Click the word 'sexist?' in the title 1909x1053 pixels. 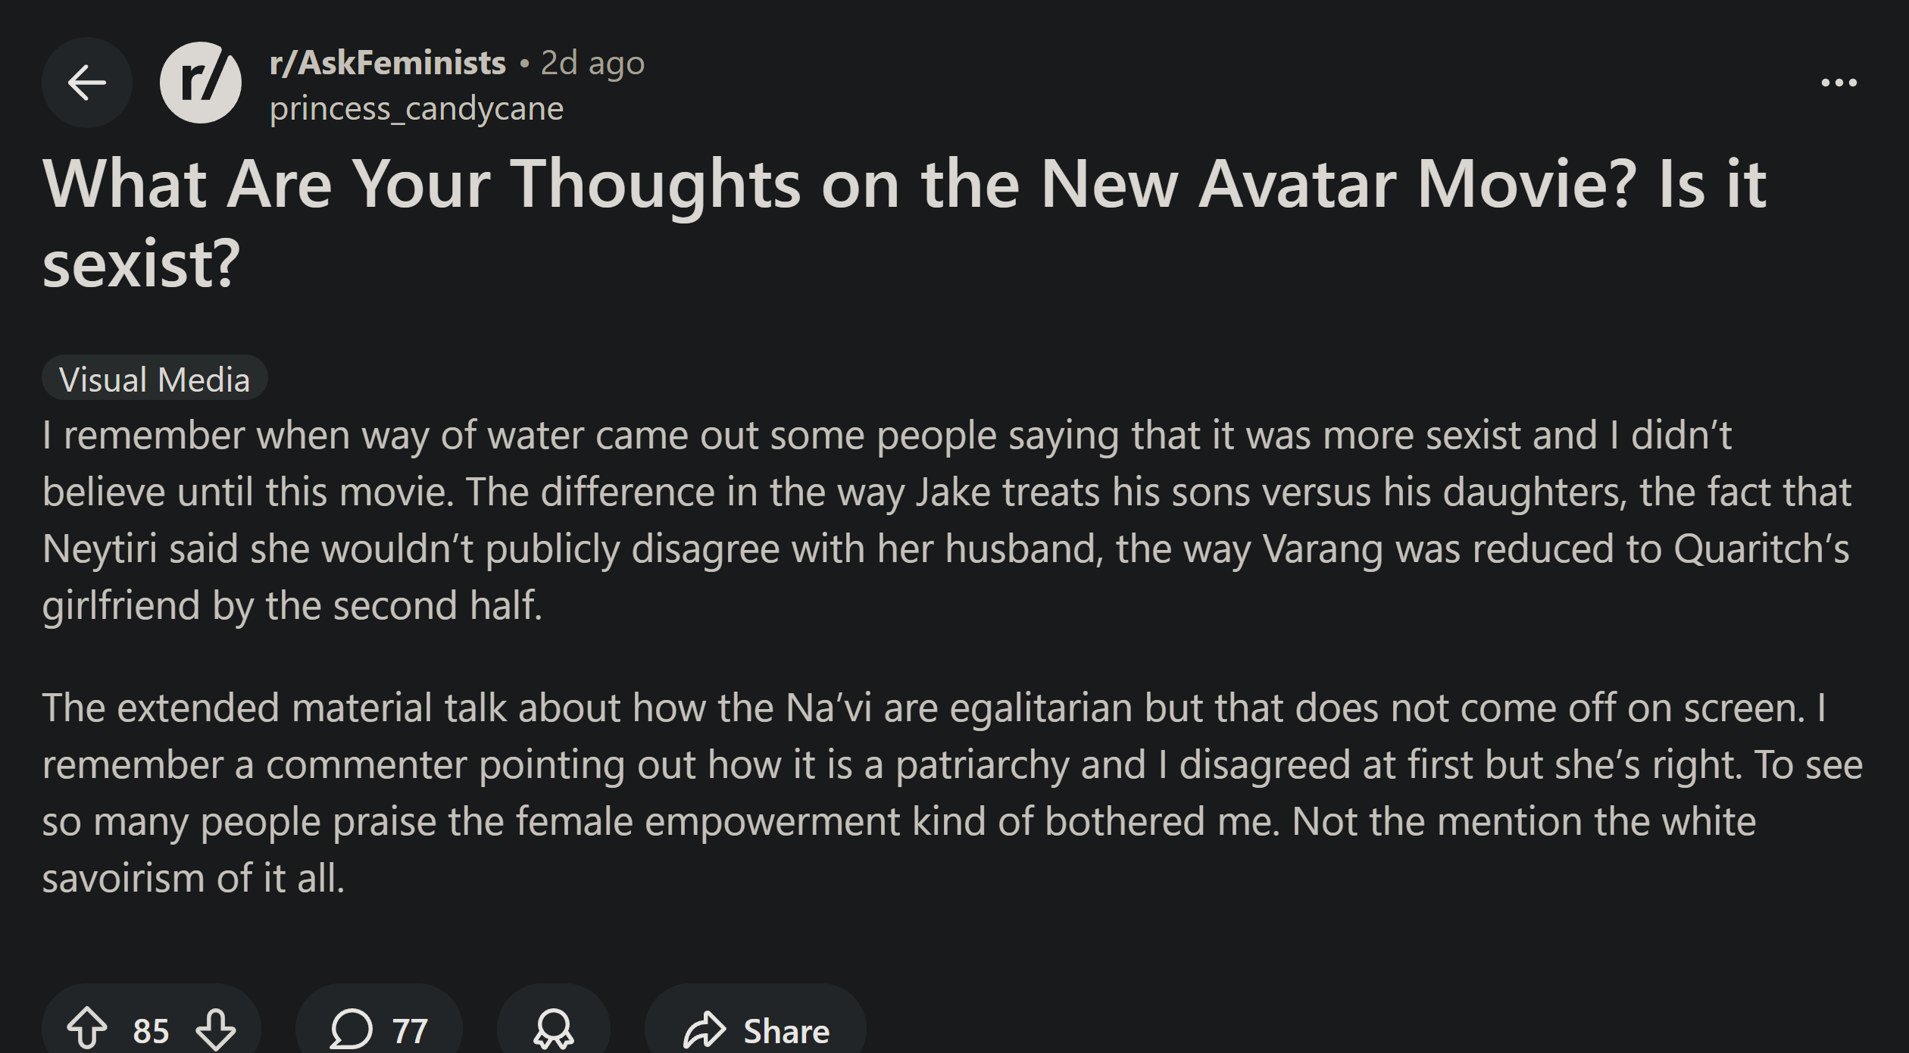pos(141,264)
